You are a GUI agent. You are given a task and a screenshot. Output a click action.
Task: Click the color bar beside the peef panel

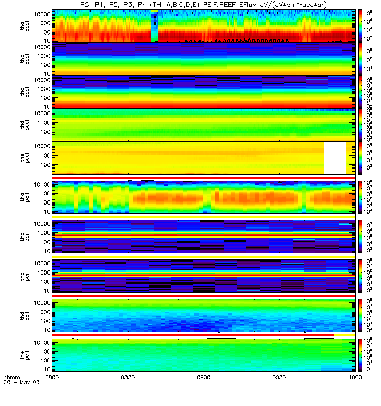360,158
